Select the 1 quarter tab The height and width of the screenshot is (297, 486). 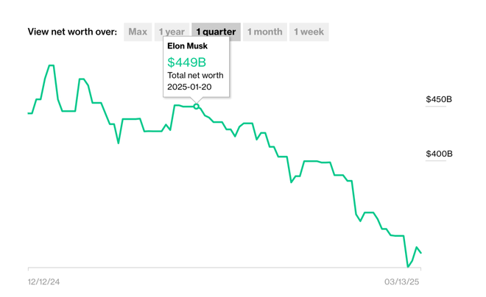(x=216, y=32)
